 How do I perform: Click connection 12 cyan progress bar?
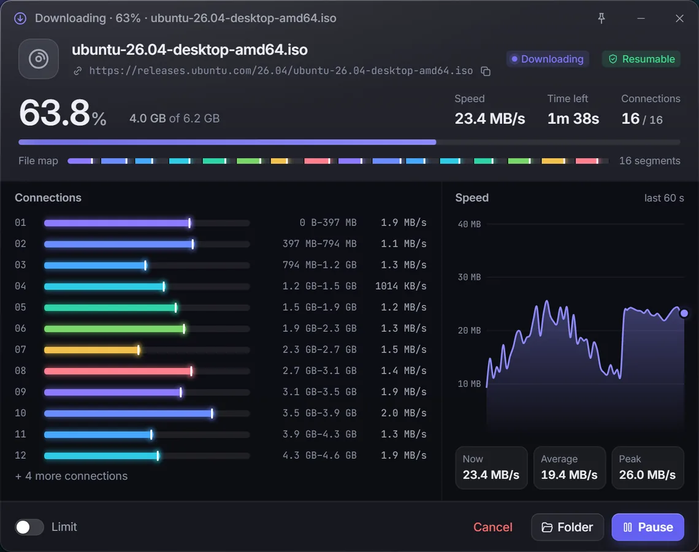point(147,456)
